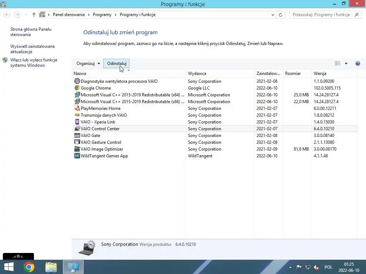Image resolution: width=366 pixels, height=274 pixels.
Task: Refresh the program list
Action: click(281, 15)
